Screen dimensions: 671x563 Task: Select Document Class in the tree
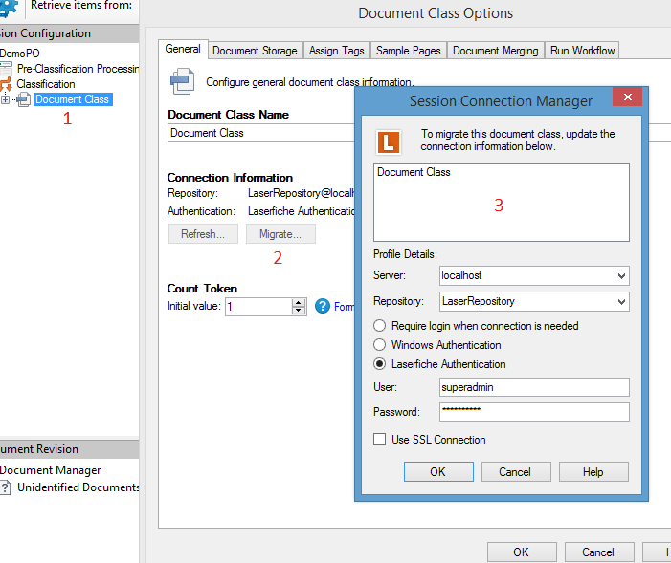click(73, 99)
